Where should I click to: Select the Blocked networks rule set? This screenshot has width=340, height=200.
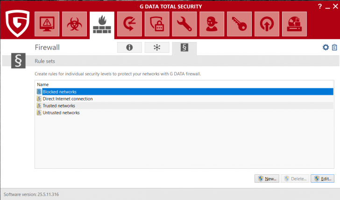tap(185, 92)
